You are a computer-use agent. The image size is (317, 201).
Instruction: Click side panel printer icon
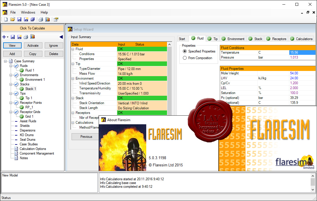point(26,37)
